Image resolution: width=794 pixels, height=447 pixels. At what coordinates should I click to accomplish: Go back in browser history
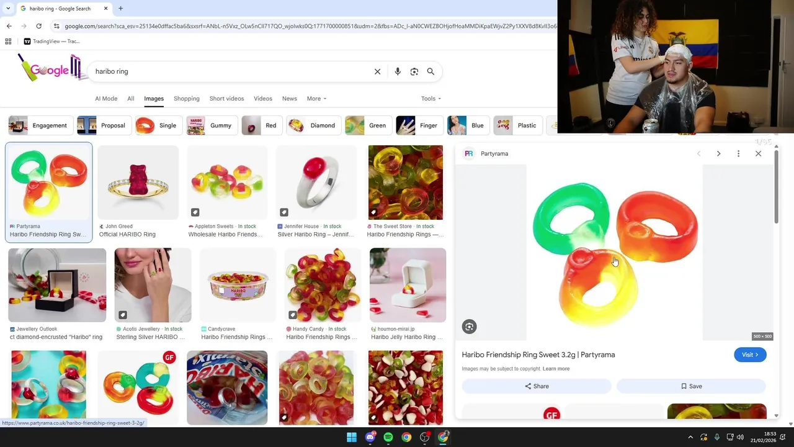9,26
